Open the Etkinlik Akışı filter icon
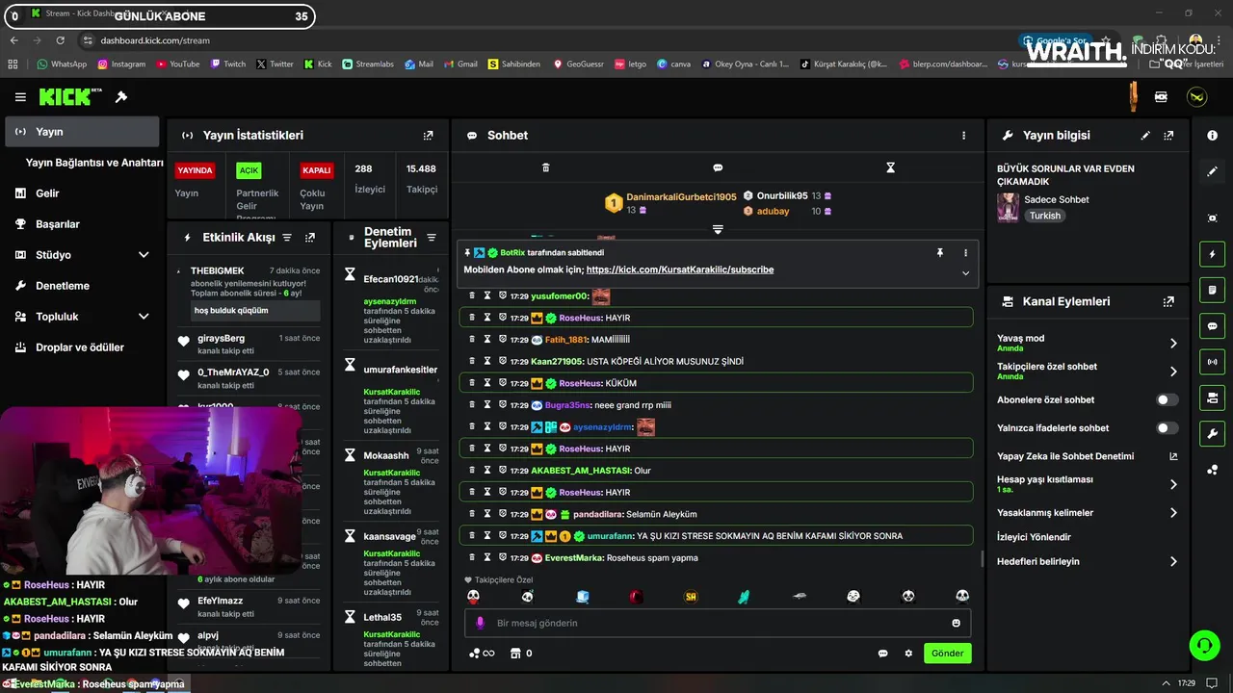 (x=286, y=237)
